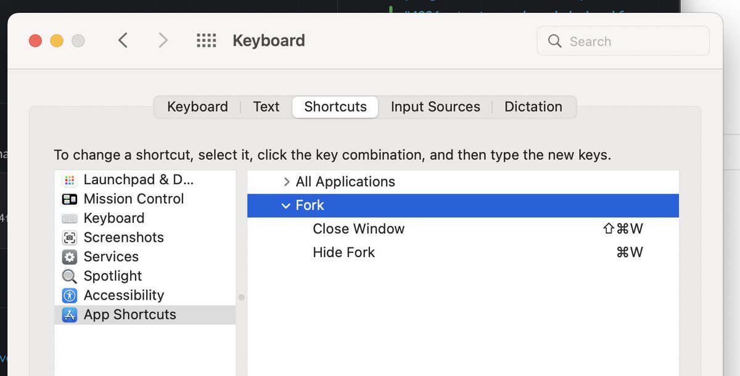Go back with the left chevron
This screenshot has height=376, width=740.
pyautogui.click(x=123, y=41)
